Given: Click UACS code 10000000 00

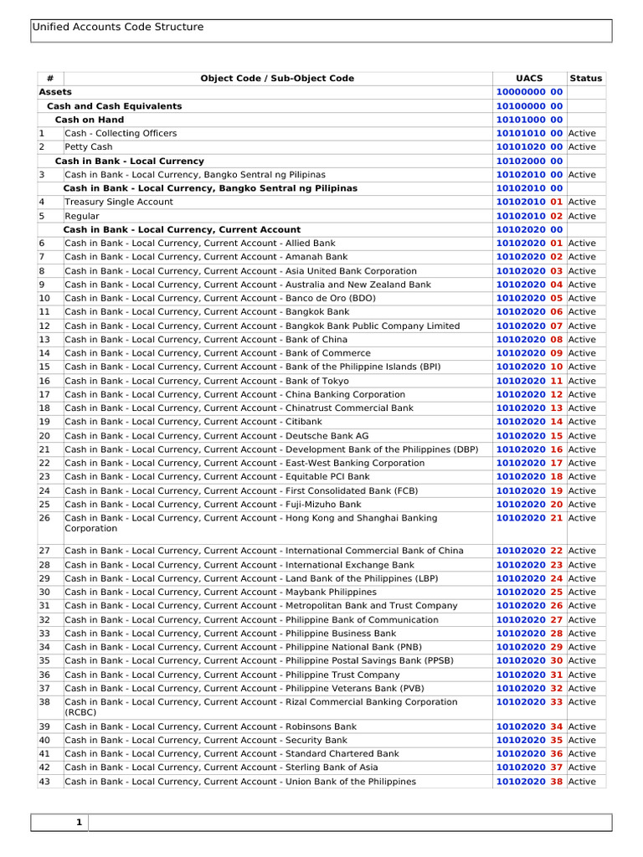Looking at the screenshot, I should pos(529,92).
